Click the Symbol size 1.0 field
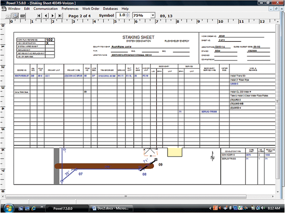285x213 pixels. [122, 16]
